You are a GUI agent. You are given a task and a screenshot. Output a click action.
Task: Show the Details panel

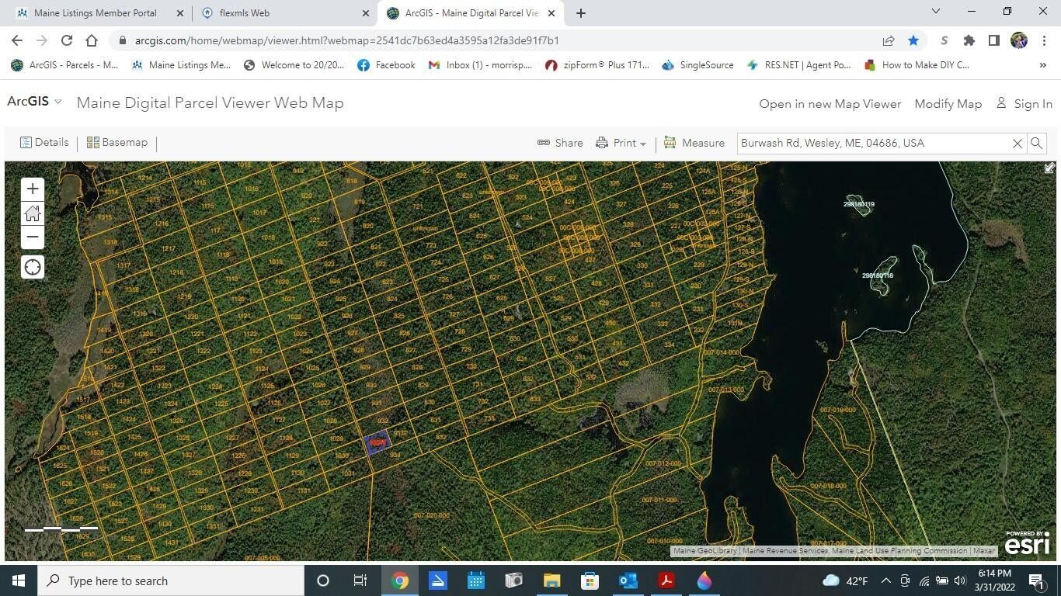pyautogui.click(x=44, y=143)
